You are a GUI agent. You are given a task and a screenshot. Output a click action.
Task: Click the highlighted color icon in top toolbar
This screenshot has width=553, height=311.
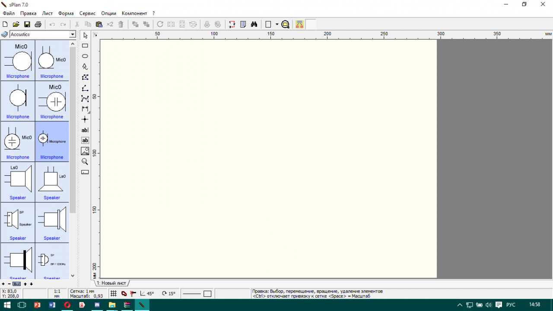(x=299, y=24)
